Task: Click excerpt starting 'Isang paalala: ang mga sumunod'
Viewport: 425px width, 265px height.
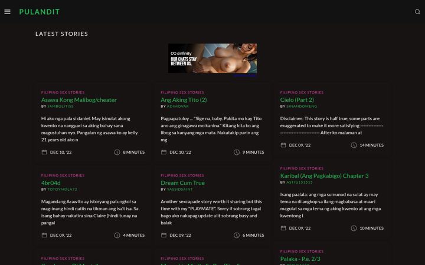Action: tap(331, 205)
